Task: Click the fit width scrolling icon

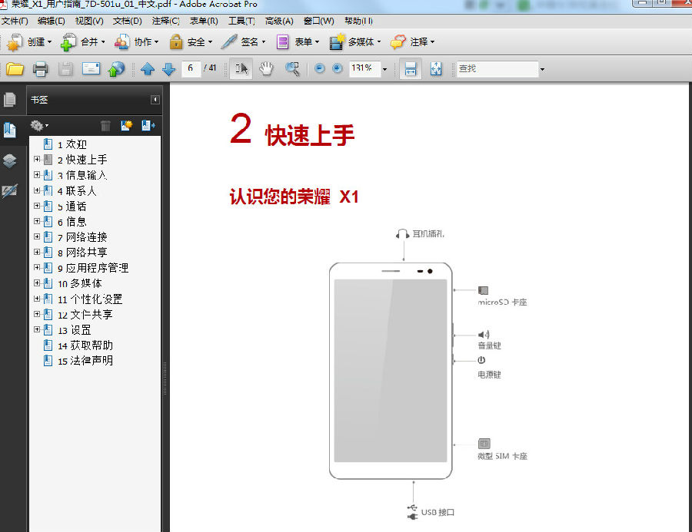Action: click(411, 69)
